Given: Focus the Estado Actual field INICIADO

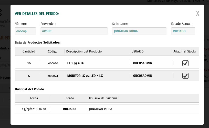Looking at the screenshot, I should click(x=183, y=31).
